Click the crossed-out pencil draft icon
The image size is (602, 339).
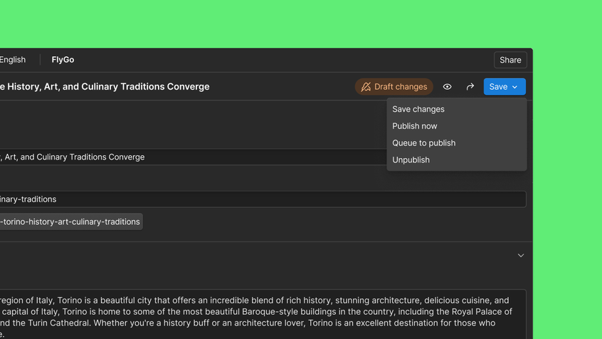[x=366, y=87]
